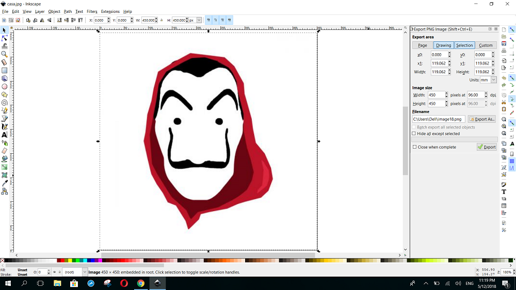Open the Extensions menu

coord(110,11)
